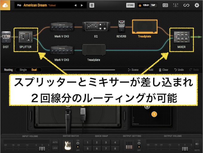Open the Live View panel icon
The height and width of the screenshot is (153, 203).
(165, 5)
